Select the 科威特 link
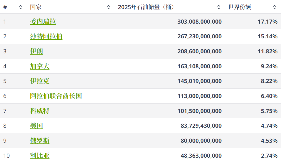The width and height of the screenshot is (281, 163). [x=40, y=111]
